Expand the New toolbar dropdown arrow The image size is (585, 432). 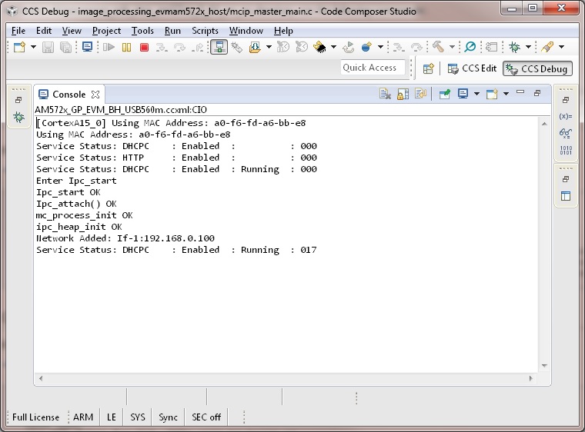(x=33, y=48)
